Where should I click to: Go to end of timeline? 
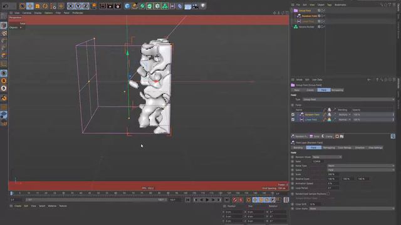point(227,200)
